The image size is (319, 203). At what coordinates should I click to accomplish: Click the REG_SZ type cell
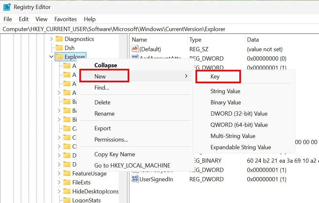point(199,49)
